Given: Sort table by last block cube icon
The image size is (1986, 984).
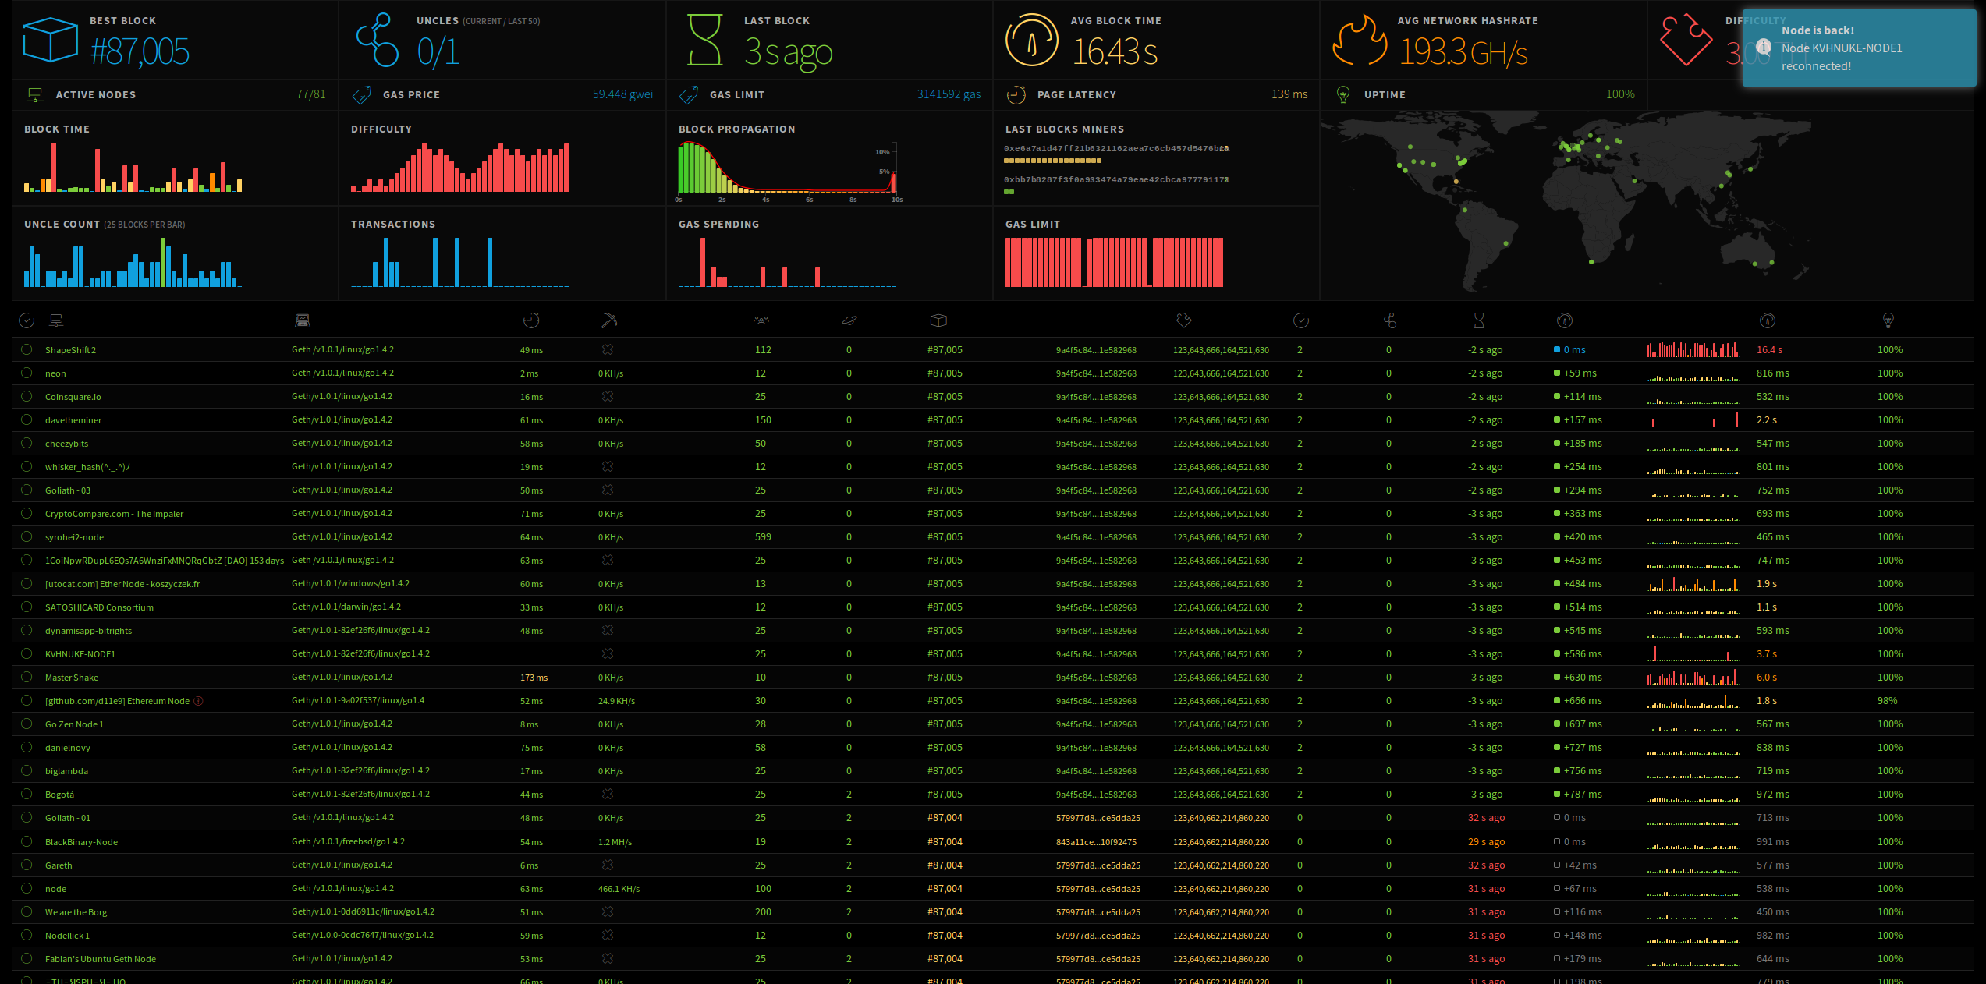Looking at the screenshot, I should click(x=938, y=320).
